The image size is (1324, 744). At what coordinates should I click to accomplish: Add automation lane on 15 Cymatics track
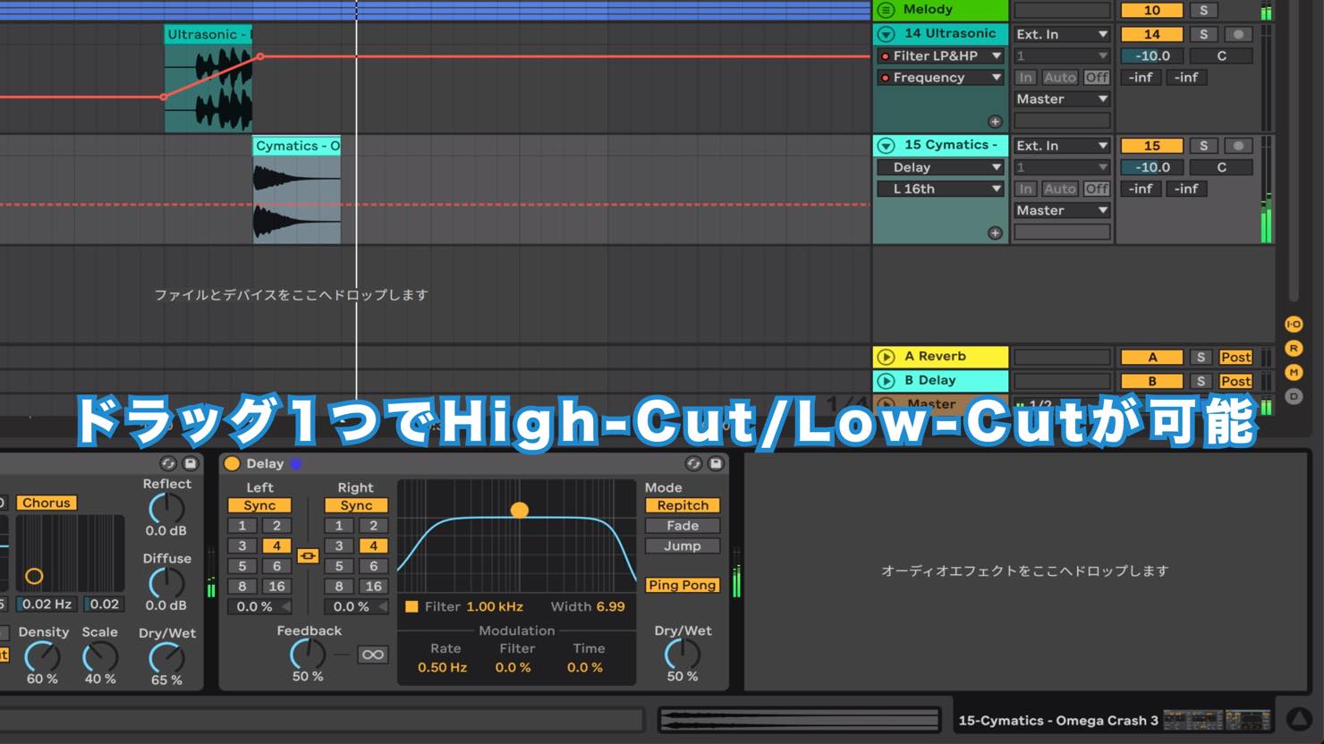click(995, 232)
